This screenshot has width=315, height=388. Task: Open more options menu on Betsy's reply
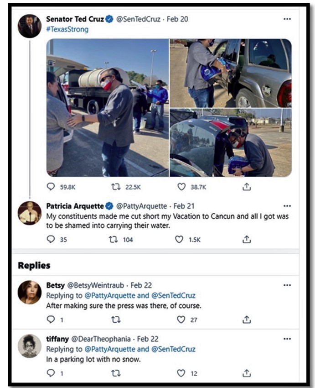287,285
